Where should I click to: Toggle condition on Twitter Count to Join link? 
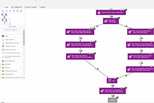click(95, 69)
